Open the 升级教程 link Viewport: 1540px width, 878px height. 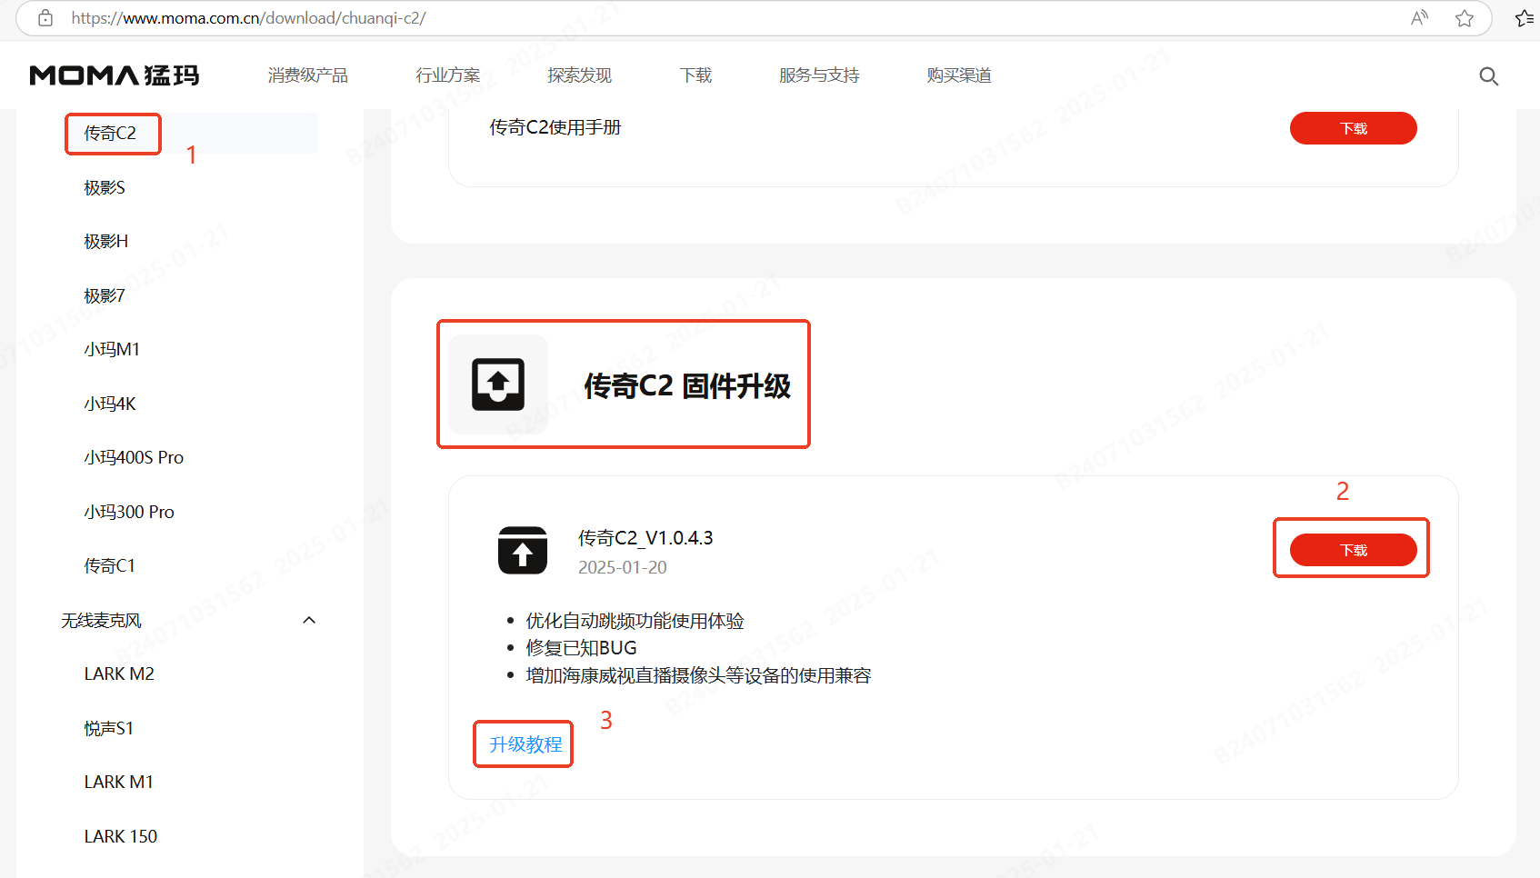(x=525, y=744)
